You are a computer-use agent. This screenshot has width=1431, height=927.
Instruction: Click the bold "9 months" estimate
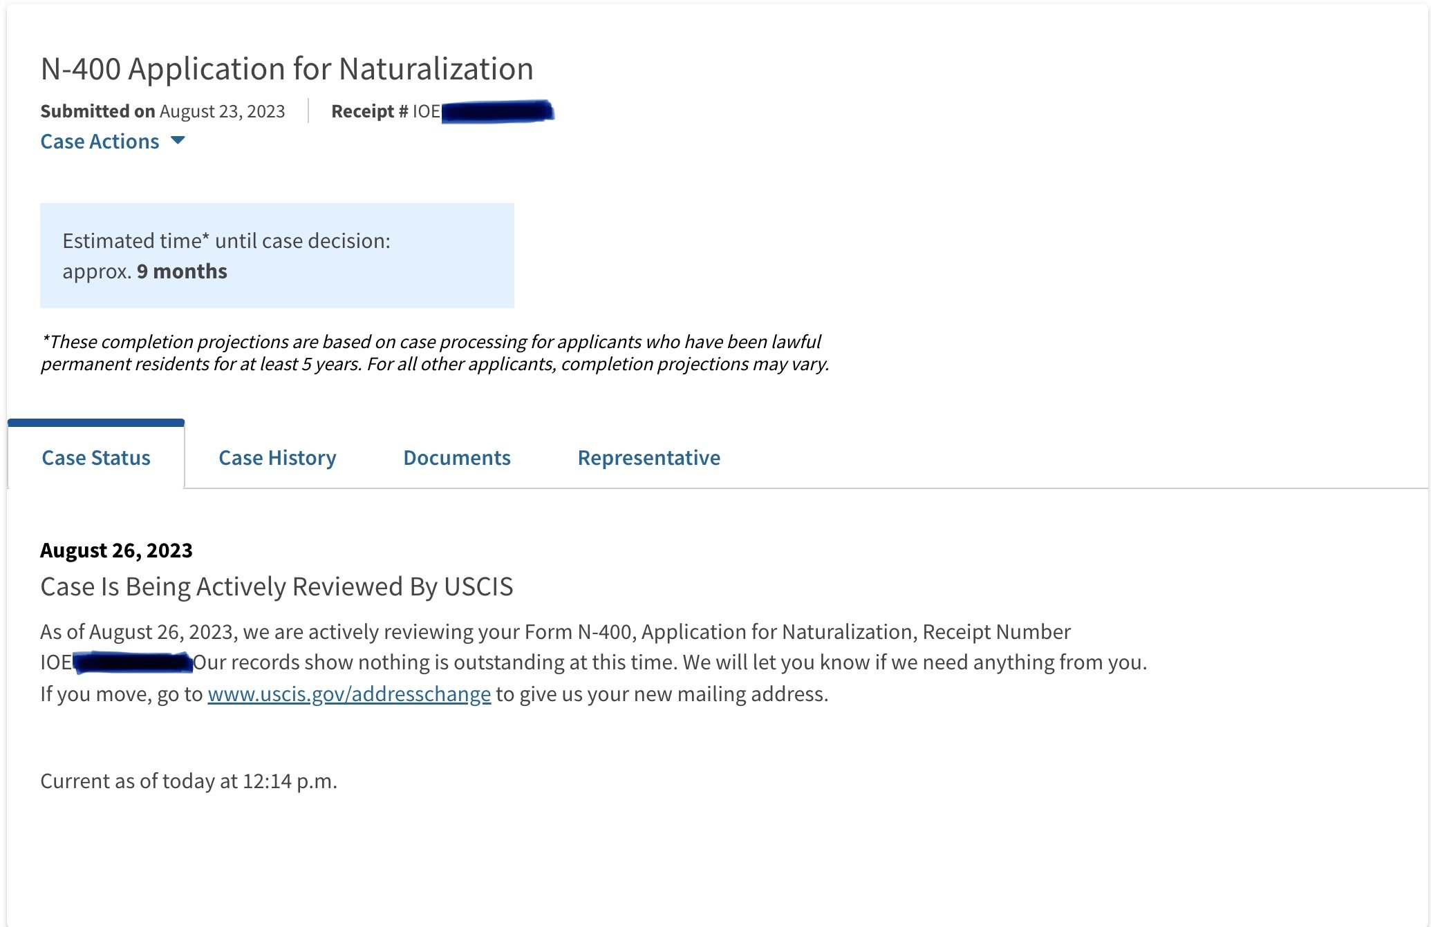[182, 271]
